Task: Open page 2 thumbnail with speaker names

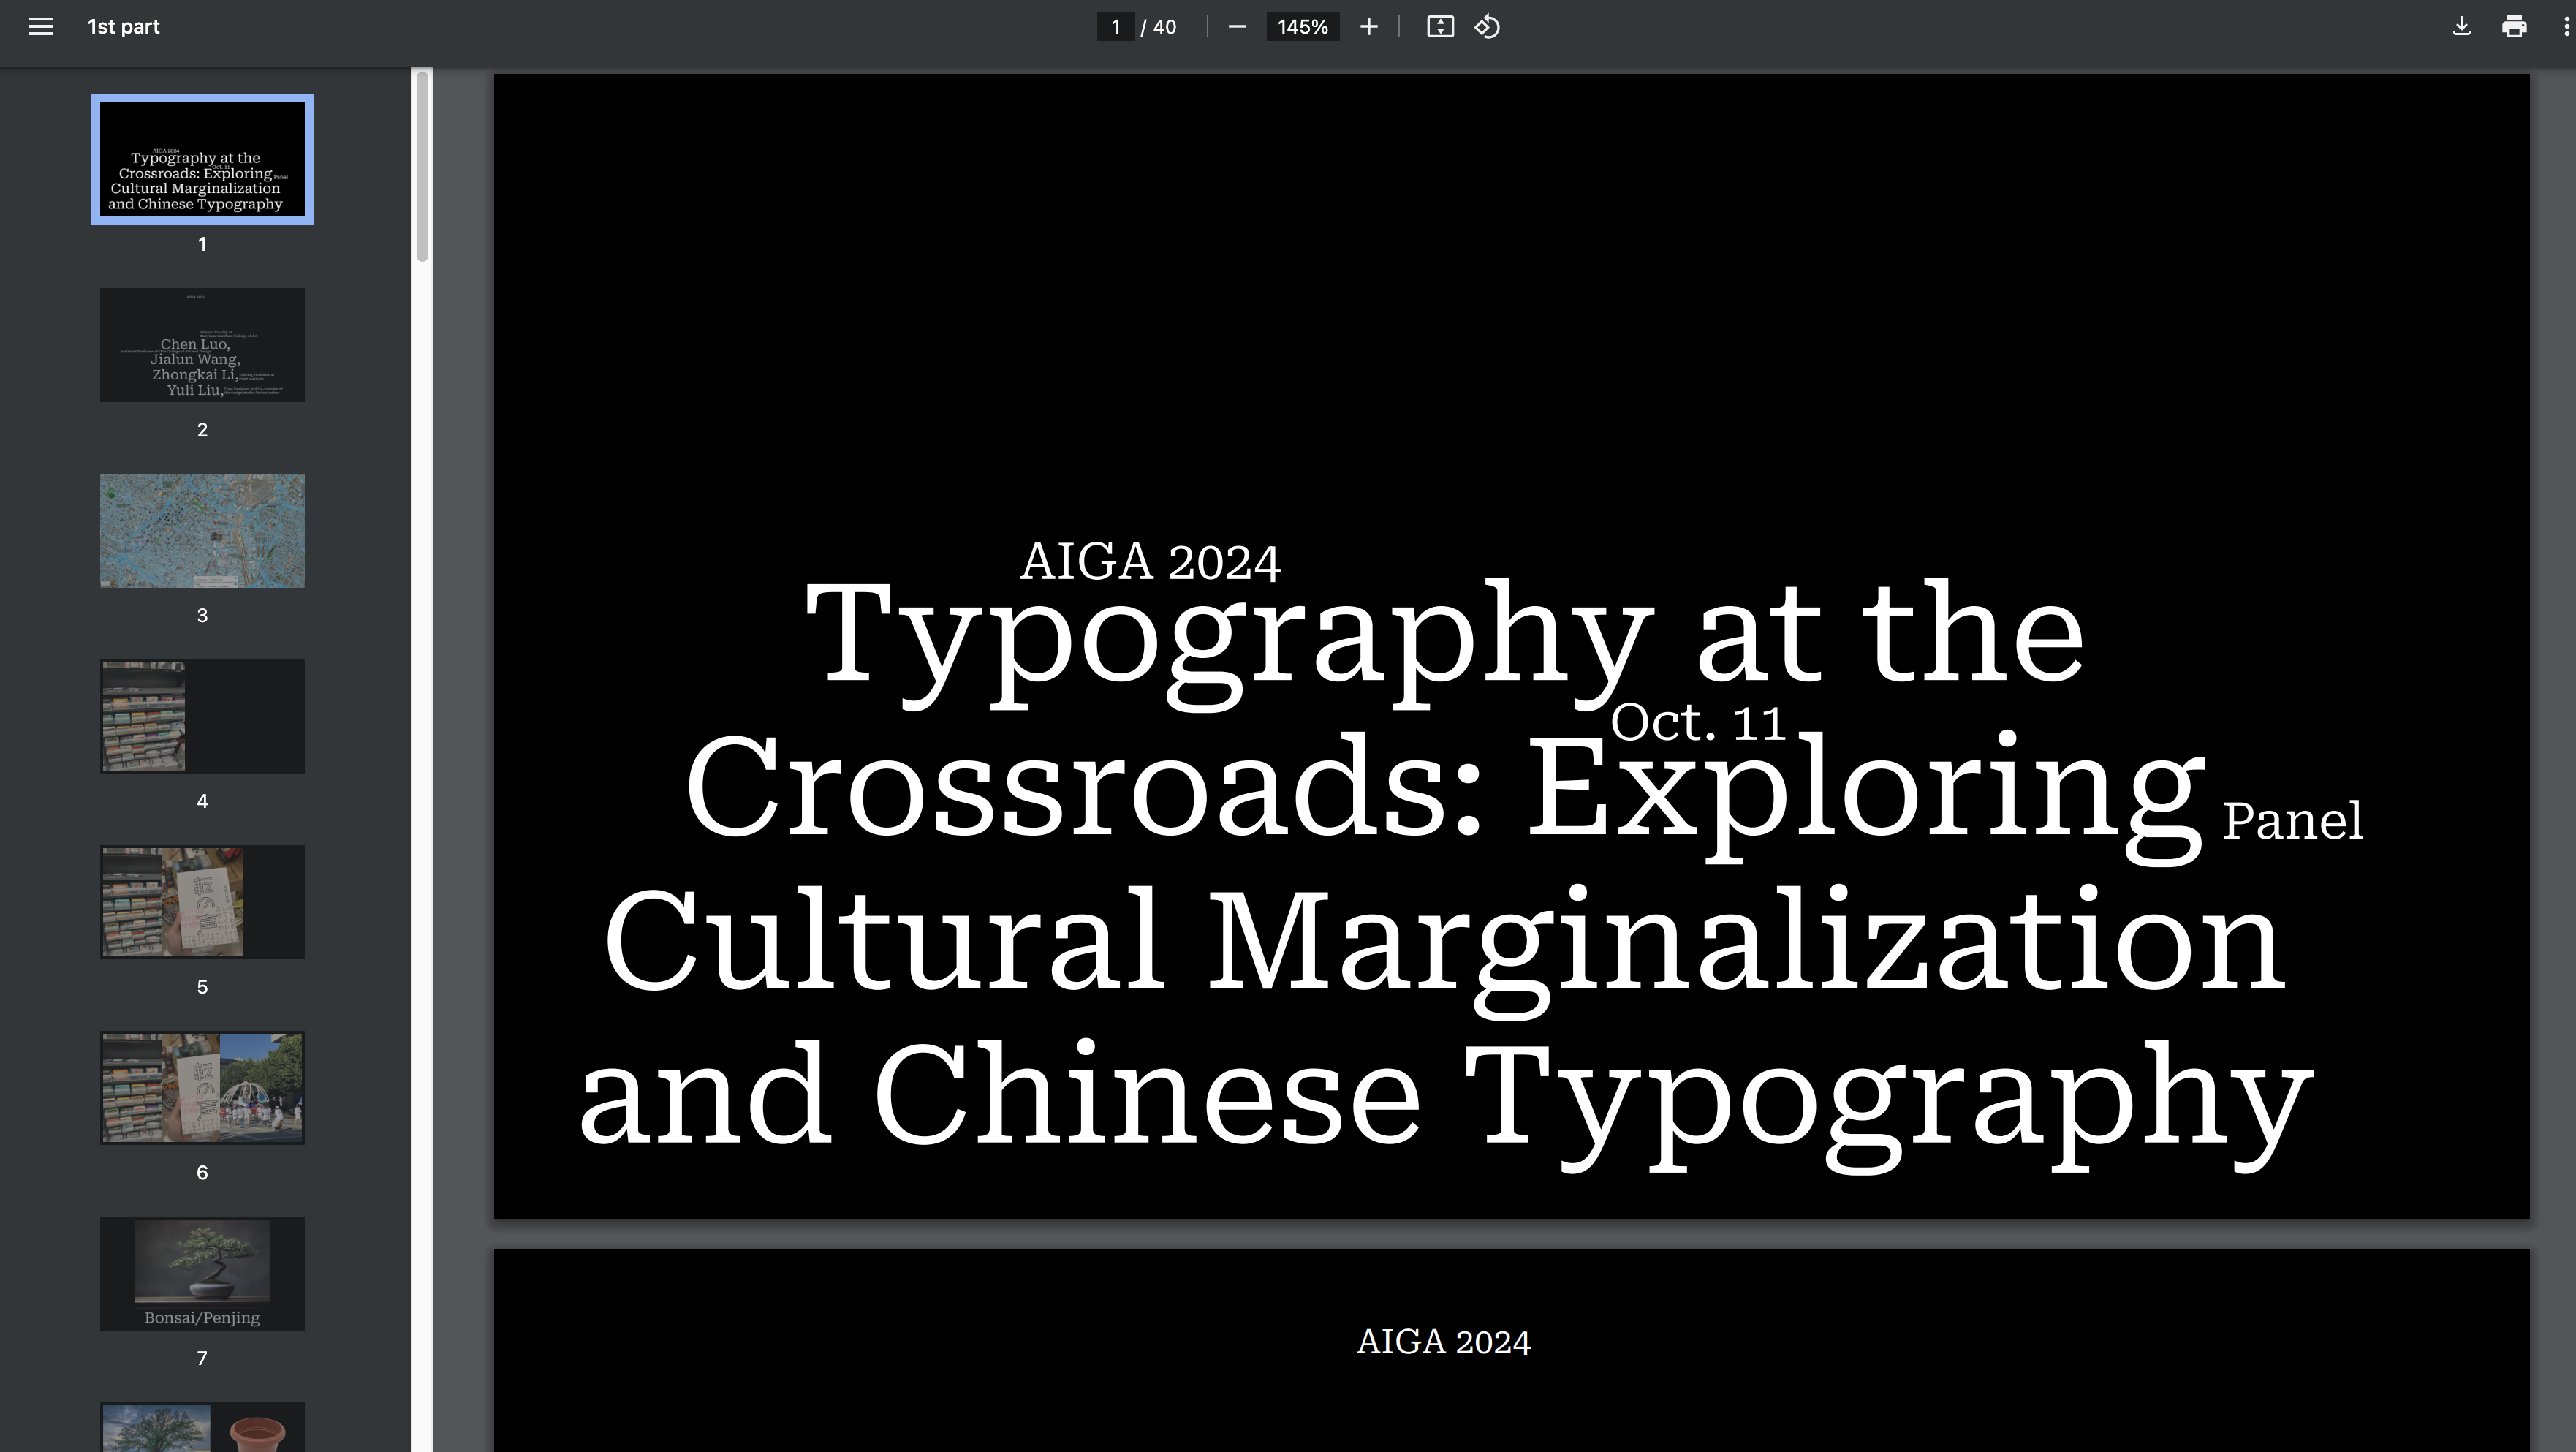Action: point(202,345)
